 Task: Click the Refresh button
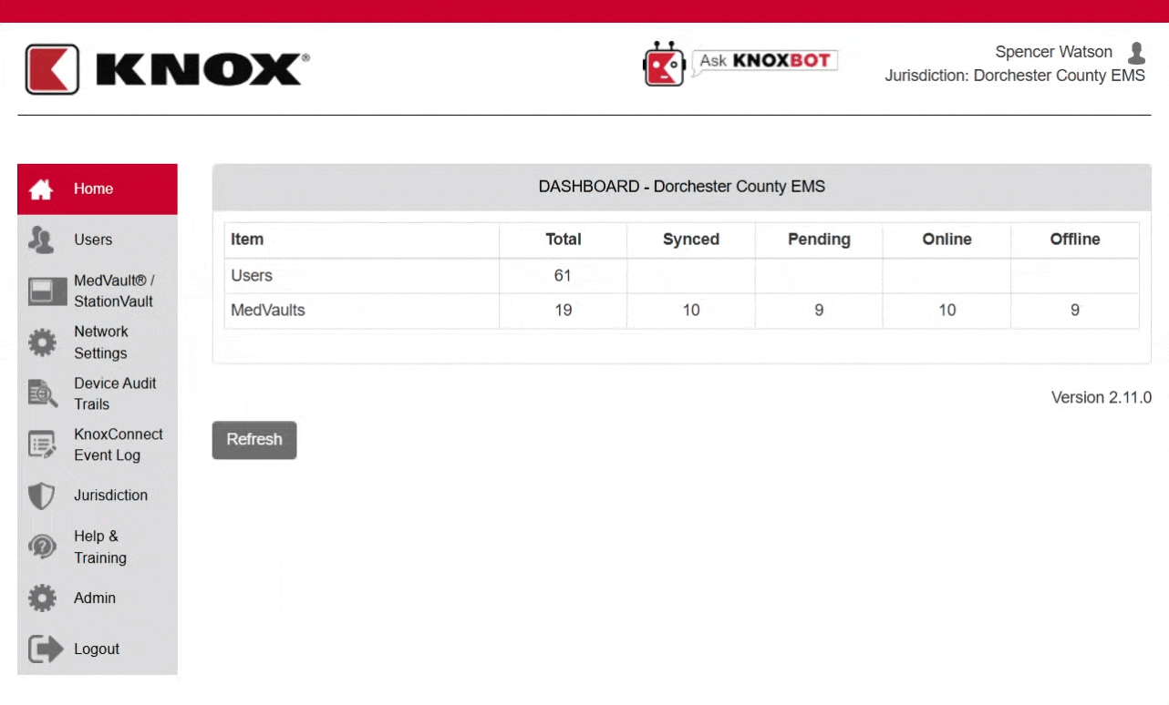(254, 440)
